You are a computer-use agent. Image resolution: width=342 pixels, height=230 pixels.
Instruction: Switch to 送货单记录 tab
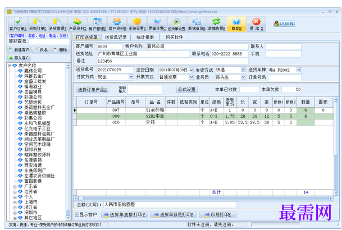click(x=116, y=37)
